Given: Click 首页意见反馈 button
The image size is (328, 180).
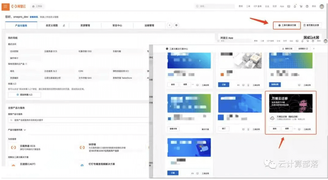Looking at the screenshot, I should 311,25.
